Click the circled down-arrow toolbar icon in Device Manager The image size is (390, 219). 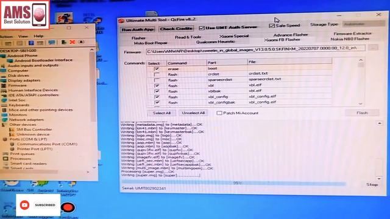(x=81, y=42)
